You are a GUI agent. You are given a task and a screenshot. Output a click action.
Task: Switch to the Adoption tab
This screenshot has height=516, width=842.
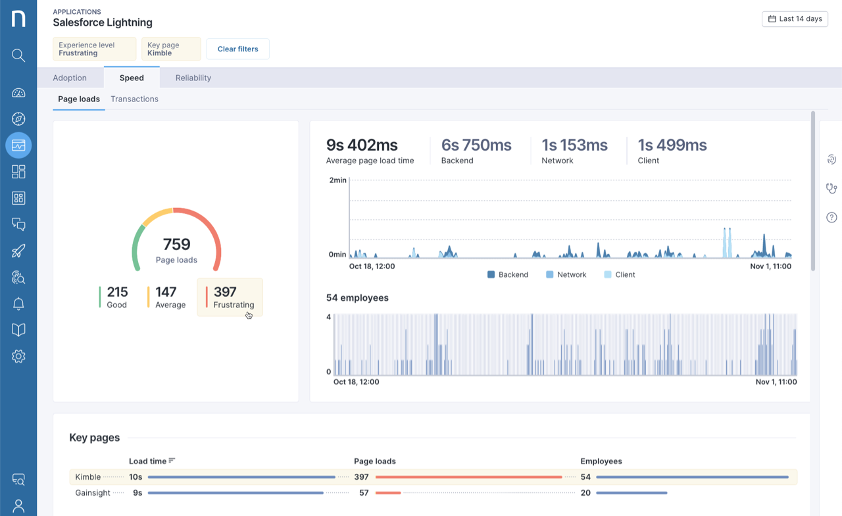(x=70, y=78)
